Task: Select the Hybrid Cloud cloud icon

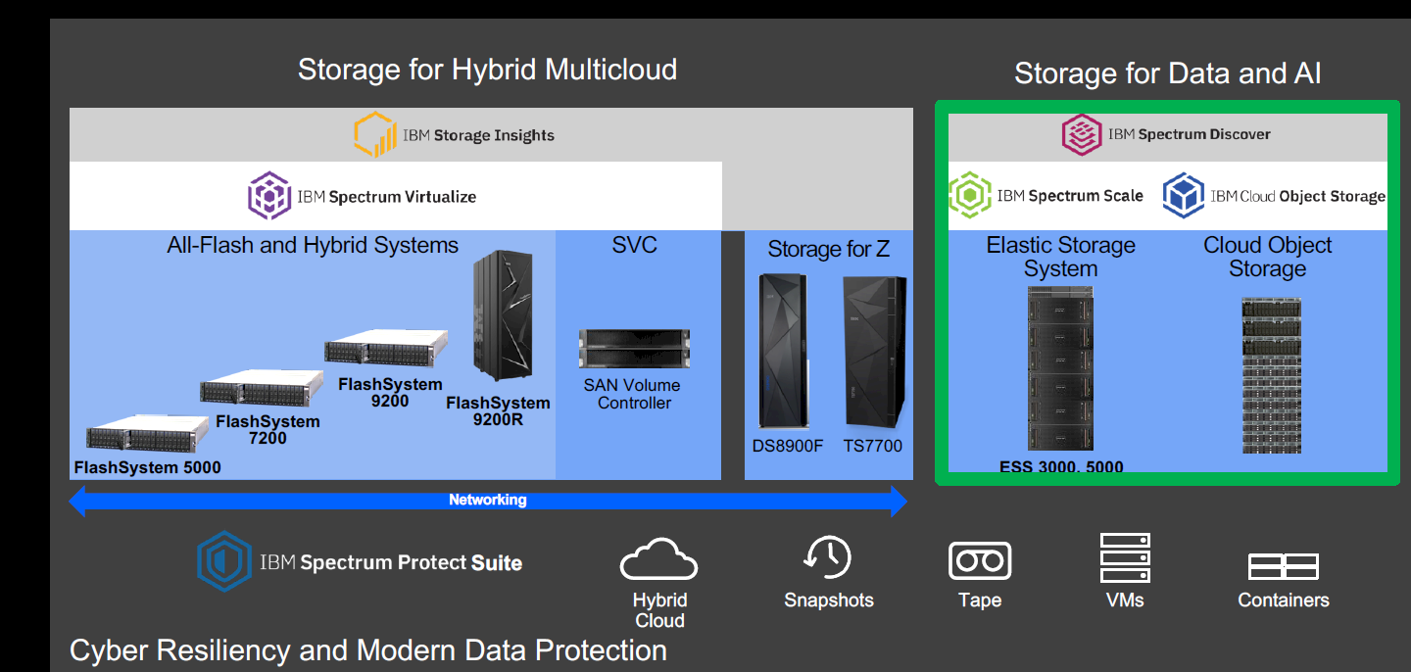Action: (658, 559)
